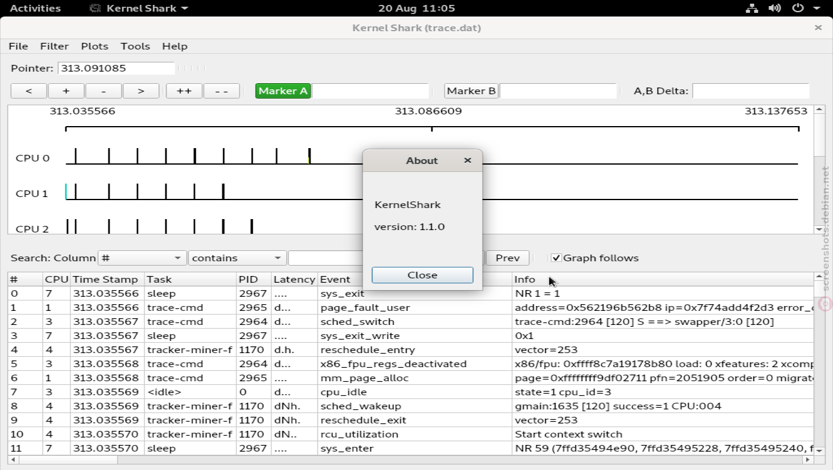The height and width of the screenshot is (470, 833).
Task: Click the Info column header
Action: tap(663, 279)
